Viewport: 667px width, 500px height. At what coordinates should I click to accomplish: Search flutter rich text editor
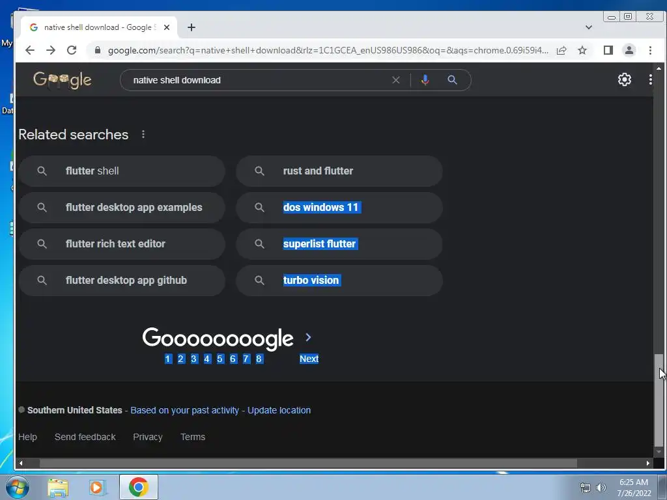pos(122,244)
